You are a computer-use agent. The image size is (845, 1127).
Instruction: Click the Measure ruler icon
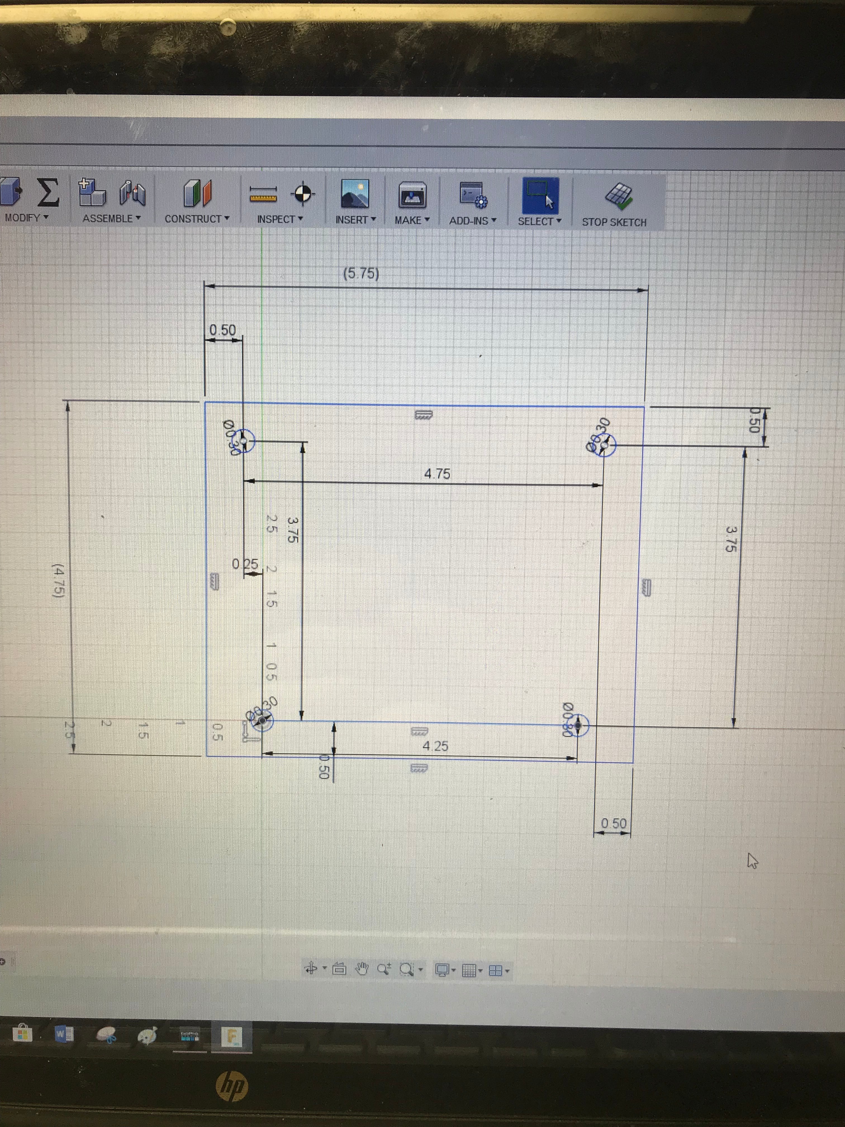pyautogui.click(x=263, y=195)
